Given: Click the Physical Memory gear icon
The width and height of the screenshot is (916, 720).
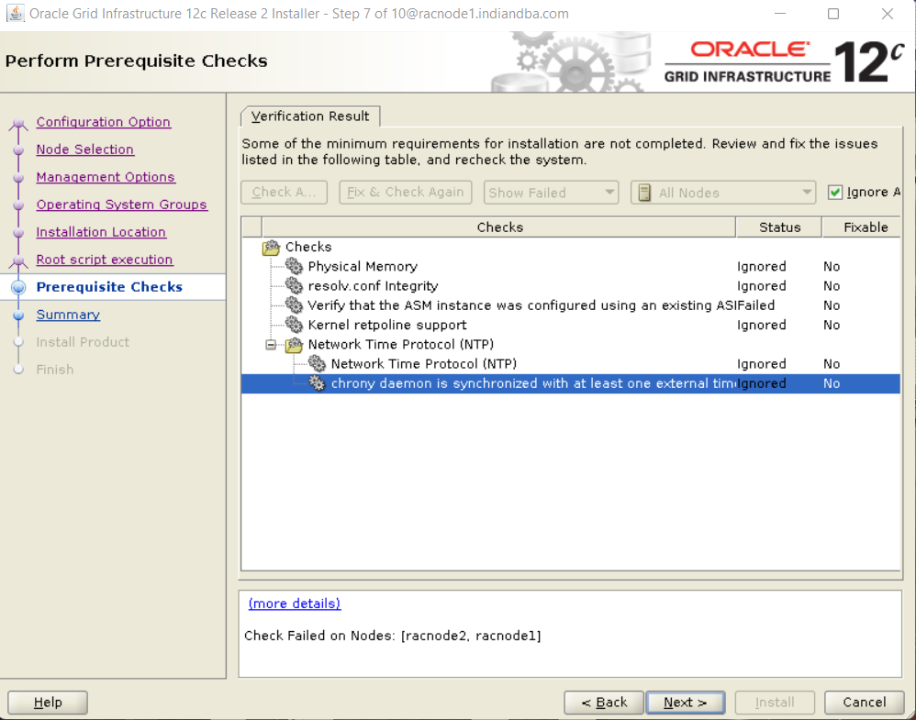Looking at the screenshot, I should point(294,267).
